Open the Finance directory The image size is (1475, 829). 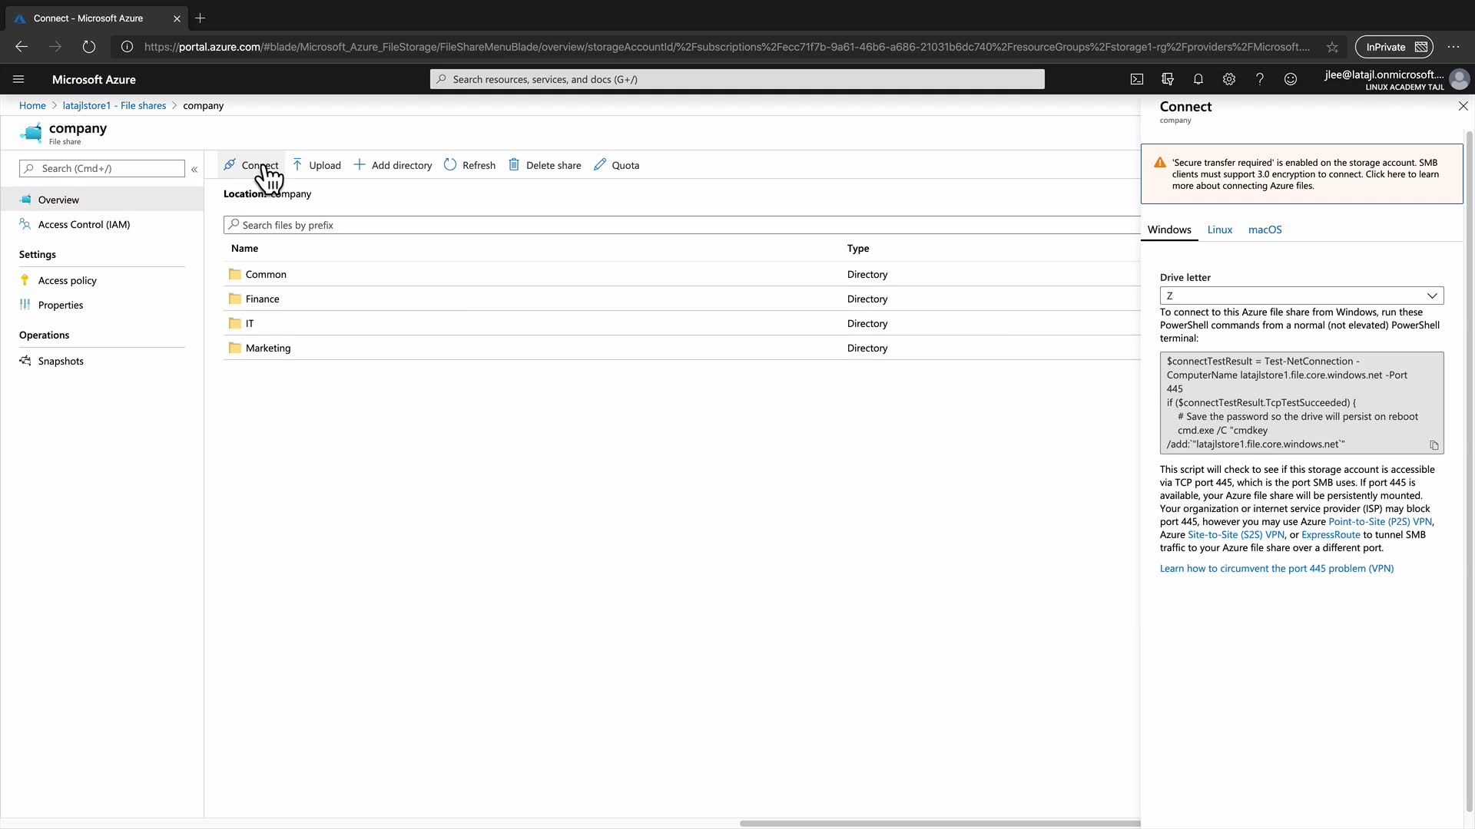262,299
